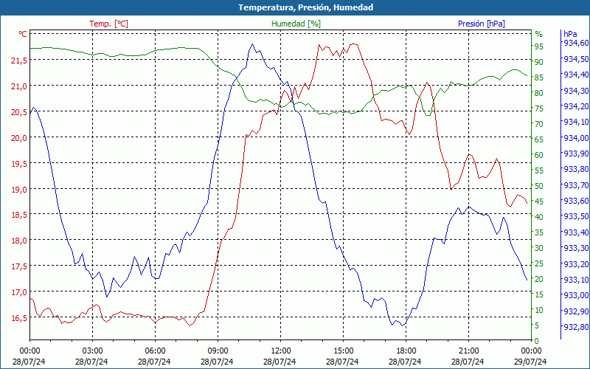The height and width of the screenshot is (369, 590).
Task: Click the 00:00 29/07/24 time axis label
Action: coord(531,356)
